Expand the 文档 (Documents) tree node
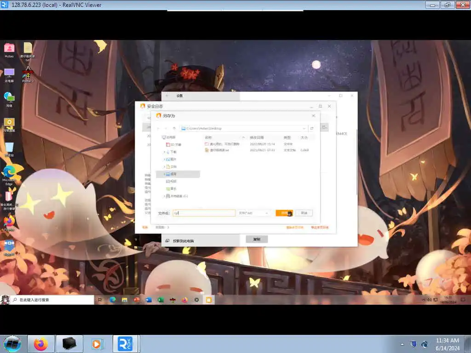Viewport: 471px width, 353px height. tap(164, 166)
